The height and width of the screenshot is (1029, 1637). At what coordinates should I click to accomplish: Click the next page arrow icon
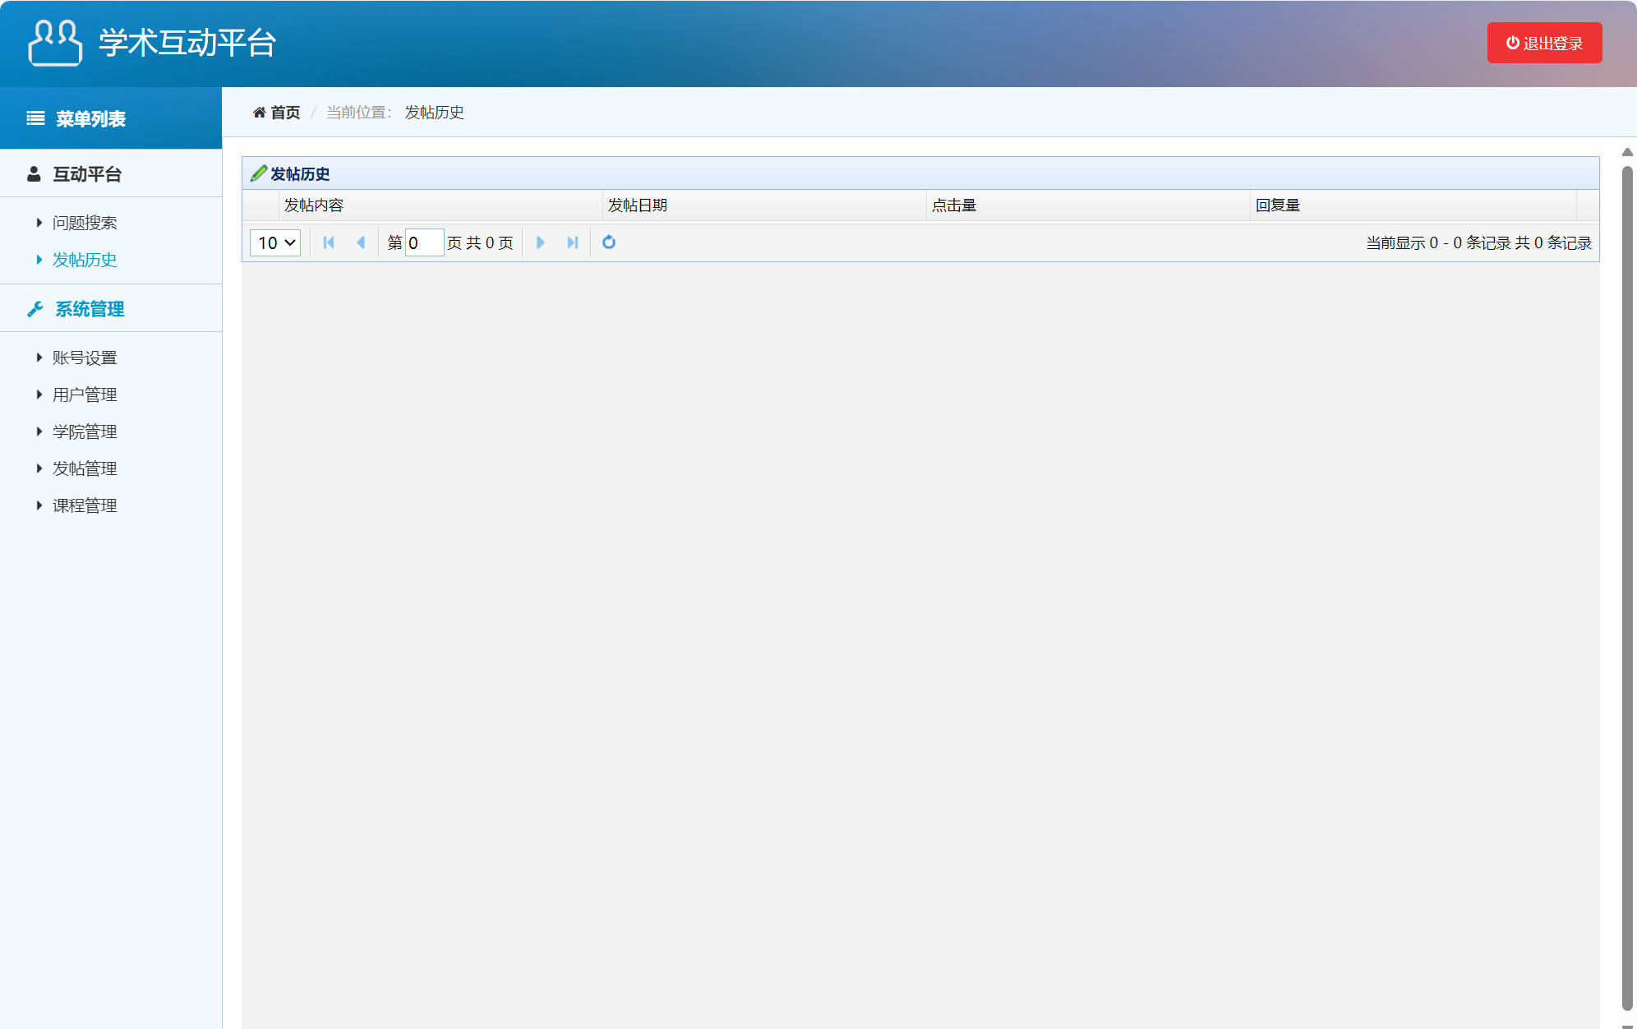point(540,242)
